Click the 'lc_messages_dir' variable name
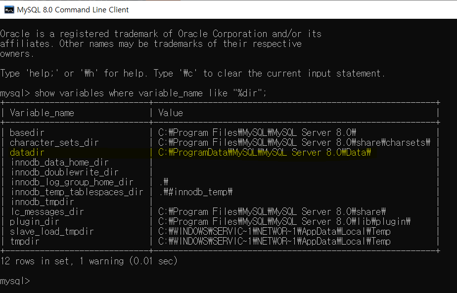The image size is (457, 293). click(x=47, y=212)
